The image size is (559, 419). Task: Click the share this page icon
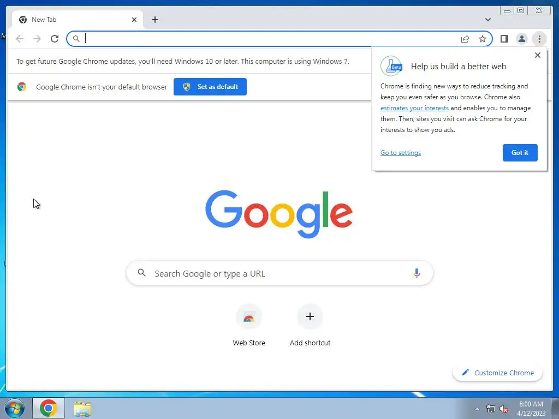(x=465, y=39)
